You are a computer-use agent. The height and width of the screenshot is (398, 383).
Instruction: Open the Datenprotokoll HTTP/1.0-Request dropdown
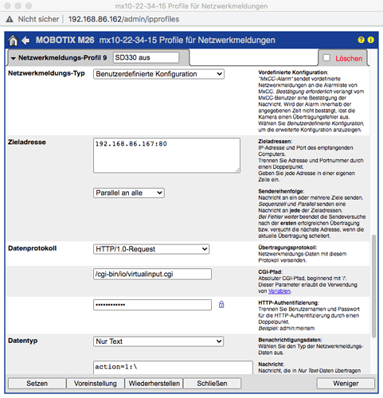tap(151, 249)
